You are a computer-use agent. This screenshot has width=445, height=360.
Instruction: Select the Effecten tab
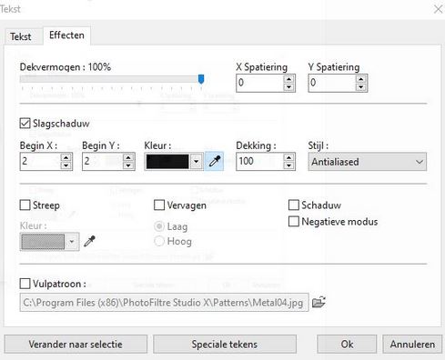66,35
